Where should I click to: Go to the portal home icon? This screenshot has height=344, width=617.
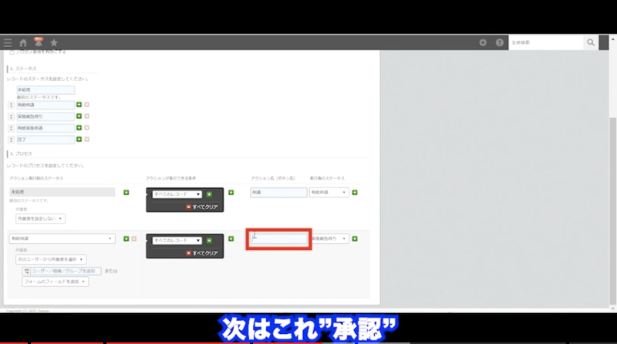coord(23,42)
